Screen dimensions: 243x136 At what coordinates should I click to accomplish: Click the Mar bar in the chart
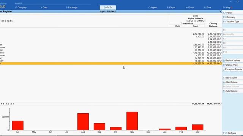click(197, 127)
